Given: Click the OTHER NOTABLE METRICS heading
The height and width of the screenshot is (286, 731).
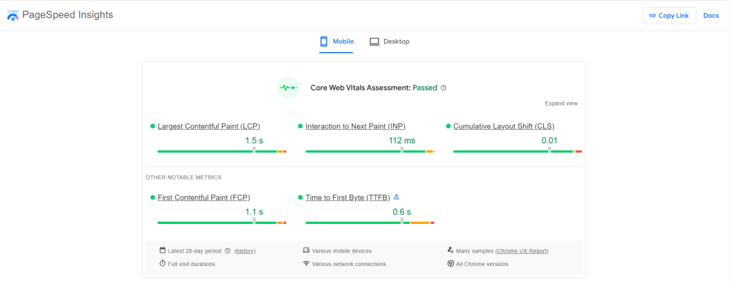Looking at the screenshot, I should [183, 178].
